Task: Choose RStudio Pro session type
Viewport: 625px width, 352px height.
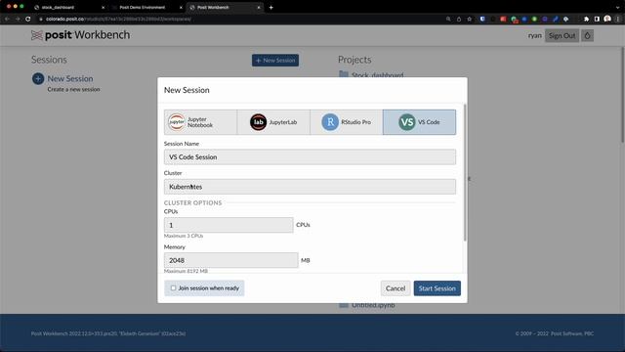Action: (x=347, y=122)
